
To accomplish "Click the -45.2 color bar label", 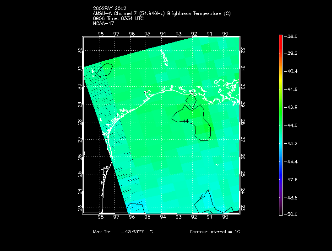I will coord(290,143).
